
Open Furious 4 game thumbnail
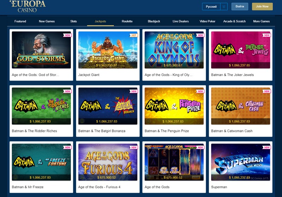click(108, 162)
